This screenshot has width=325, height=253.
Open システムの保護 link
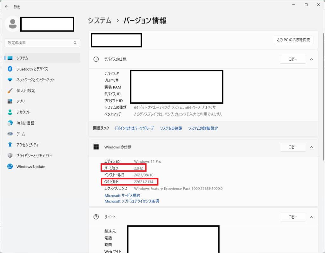point(171,128)
